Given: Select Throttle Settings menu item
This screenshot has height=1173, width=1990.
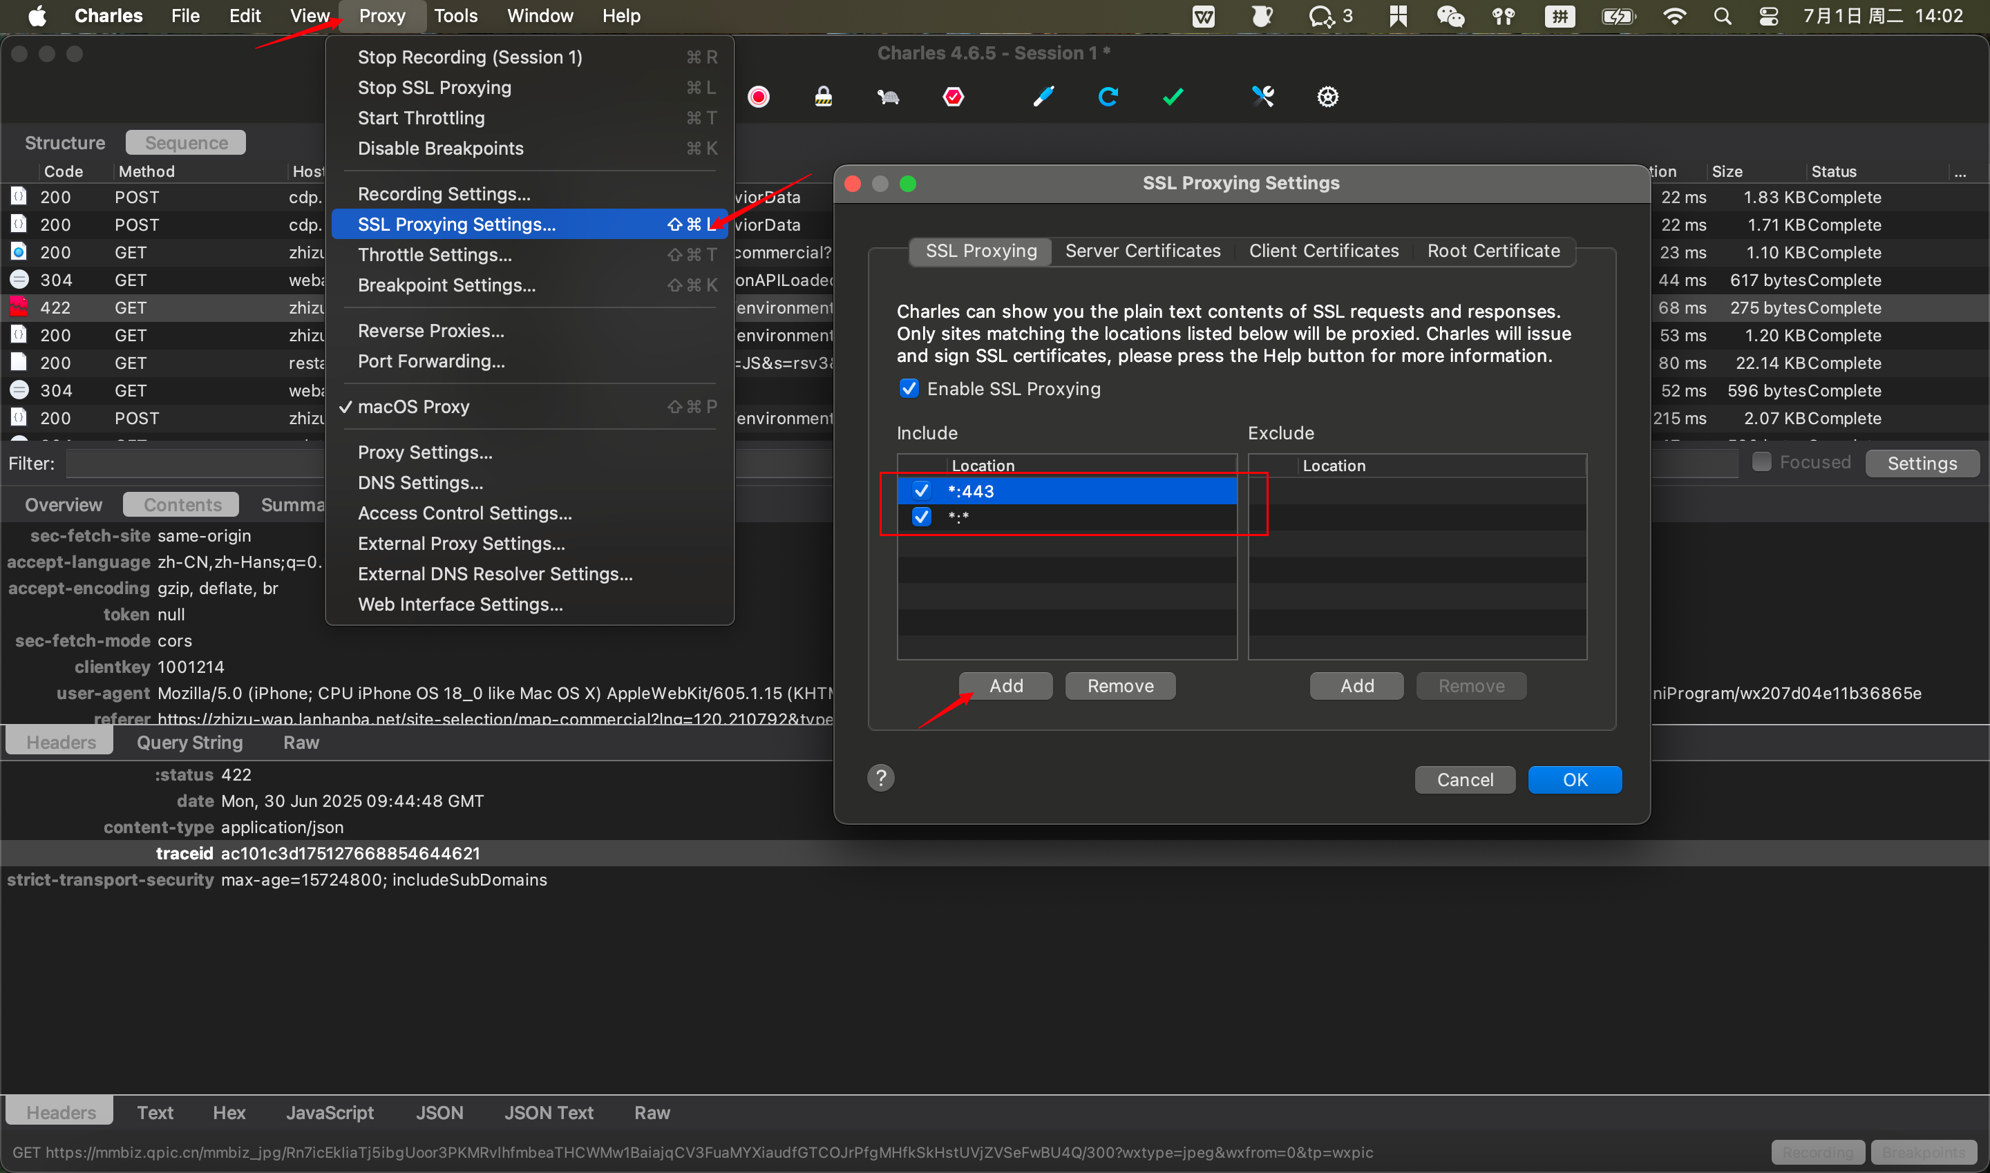Looking at the screenshot, I should point(434,254).
